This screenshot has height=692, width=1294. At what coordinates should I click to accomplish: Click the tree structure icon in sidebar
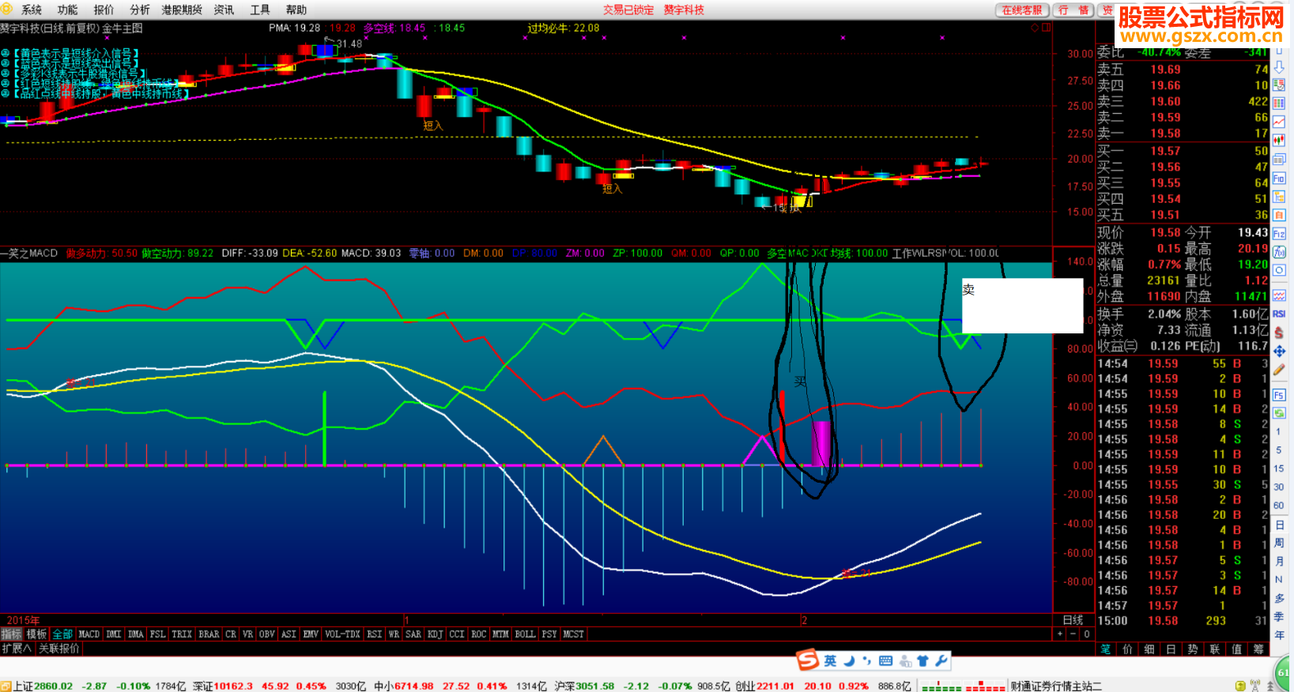pos(1279,197)
